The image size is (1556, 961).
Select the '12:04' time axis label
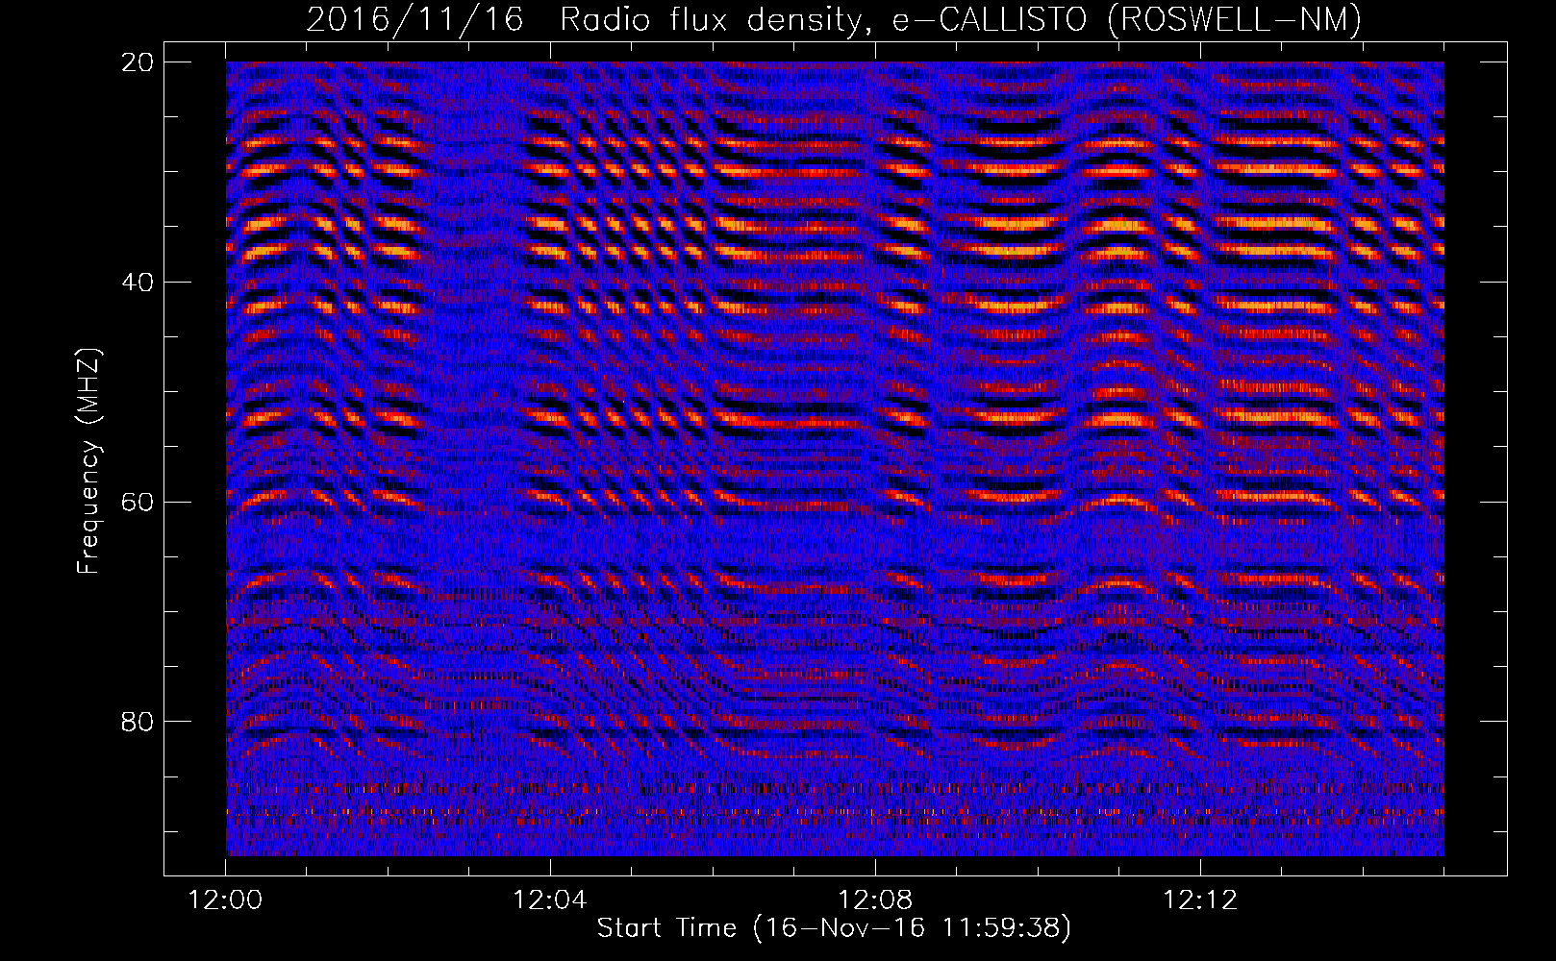(550, 900)
